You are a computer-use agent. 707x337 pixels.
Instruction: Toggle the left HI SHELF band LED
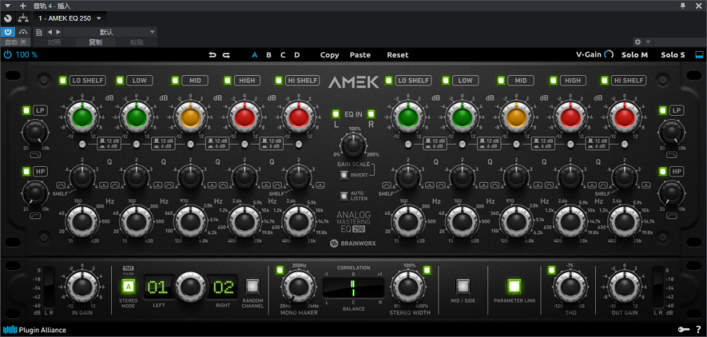[x=279, y=81]
